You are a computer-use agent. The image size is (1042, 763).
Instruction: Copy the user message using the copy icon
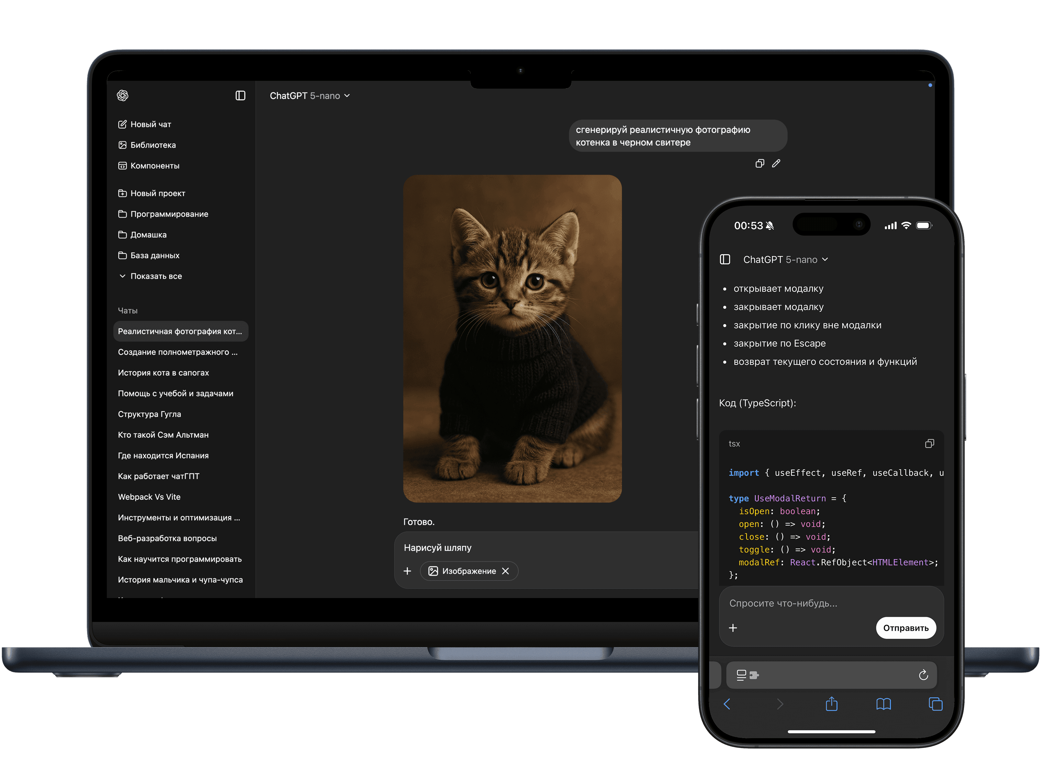point(760,164)
